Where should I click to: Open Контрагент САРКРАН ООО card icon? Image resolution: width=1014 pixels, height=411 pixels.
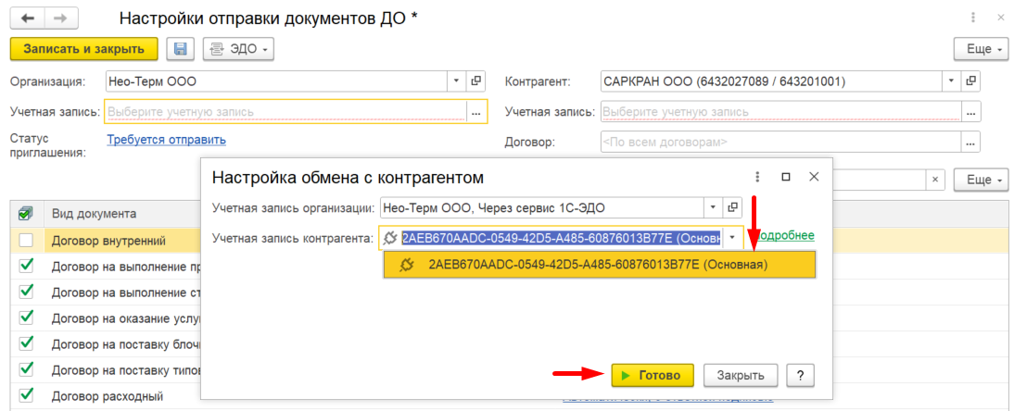coord(971,81)
